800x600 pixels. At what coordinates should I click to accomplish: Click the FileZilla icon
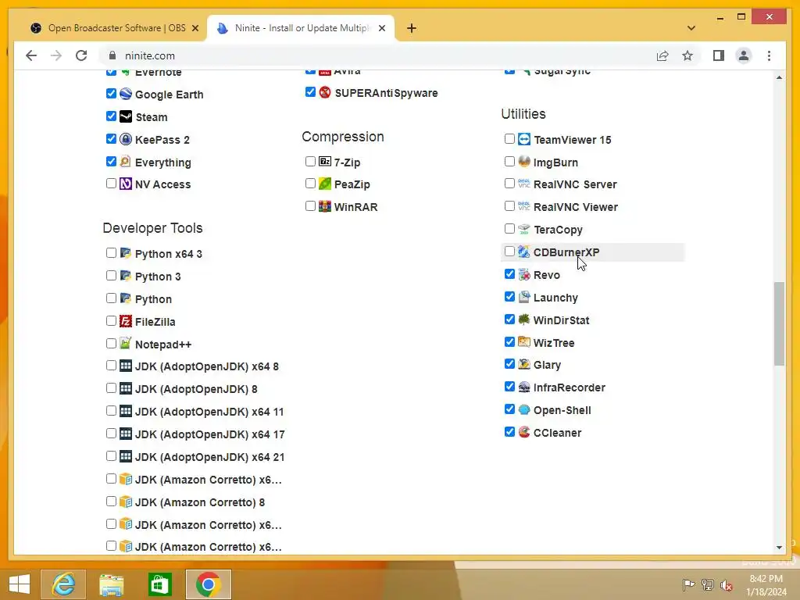pyautogui.click(x=126, y=321)
